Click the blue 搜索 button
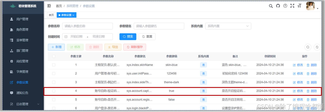Screen dimensions: 325x112 [128, 37]
